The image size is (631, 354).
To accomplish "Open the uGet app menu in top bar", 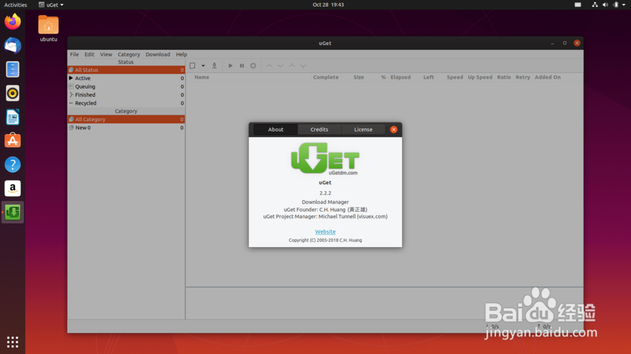I will point(51,5).
